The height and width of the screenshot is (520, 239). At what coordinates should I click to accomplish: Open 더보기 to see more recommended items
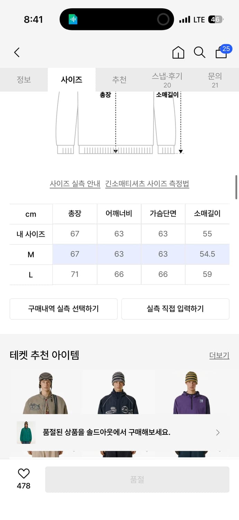click(x=219, y=355)
